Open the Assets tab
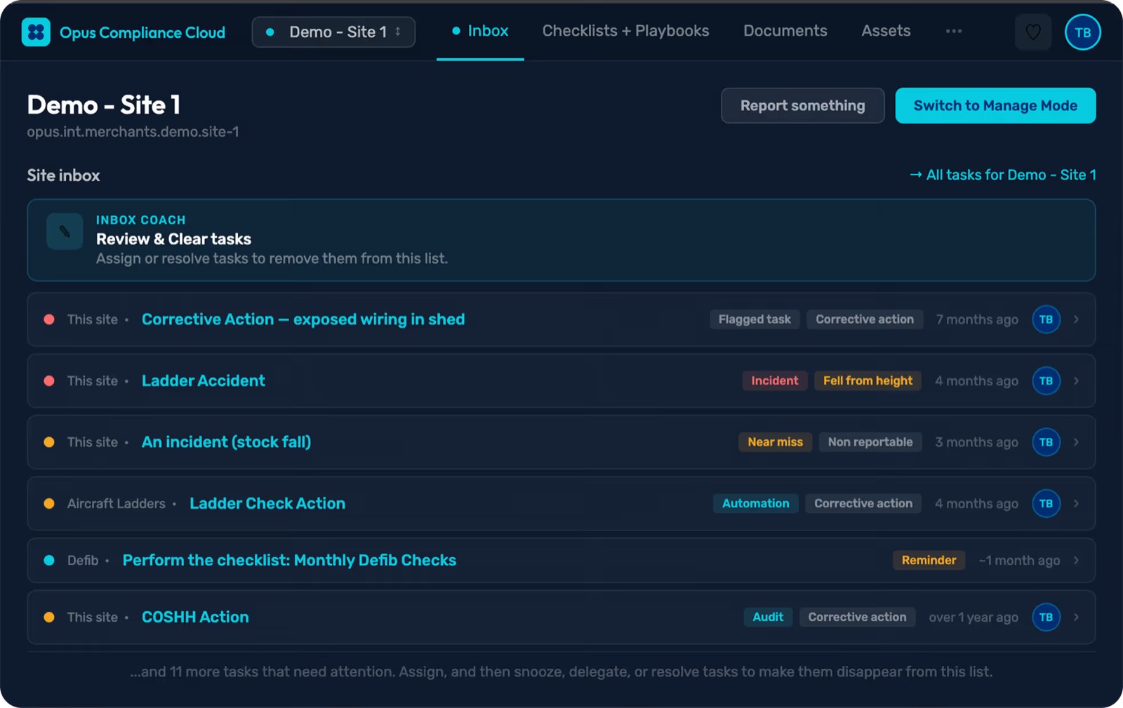The width and height of the screenshot is (1123, 708). coord(886,31)
